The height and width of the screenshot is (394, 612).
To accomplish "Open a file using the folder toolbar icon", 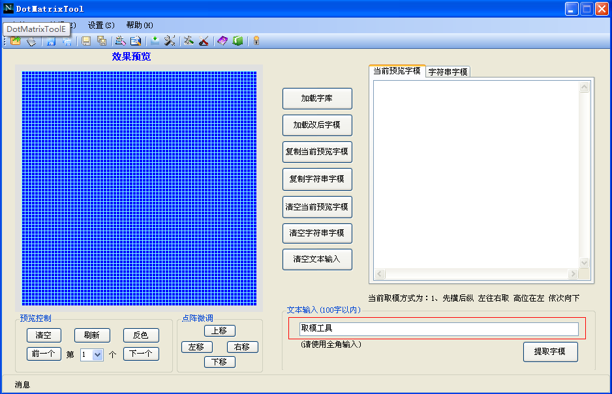I will (x=15, y=40).
